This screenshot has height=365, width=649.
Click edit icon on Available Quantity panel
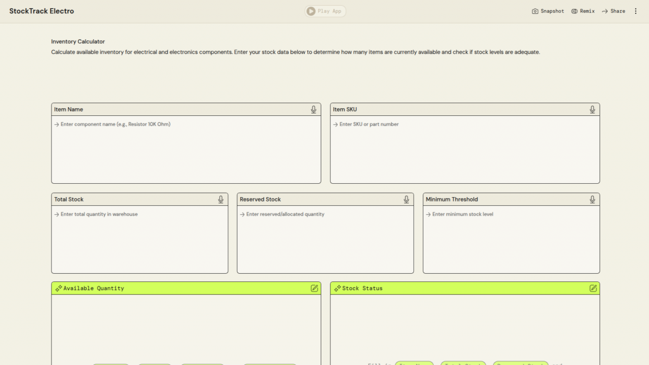(x=314, y=288)
